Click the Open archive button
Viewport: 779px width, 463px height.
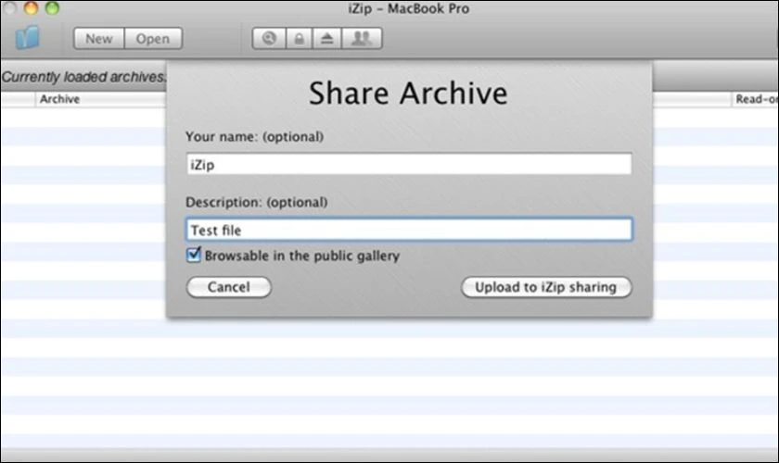(x=153, y=38)
